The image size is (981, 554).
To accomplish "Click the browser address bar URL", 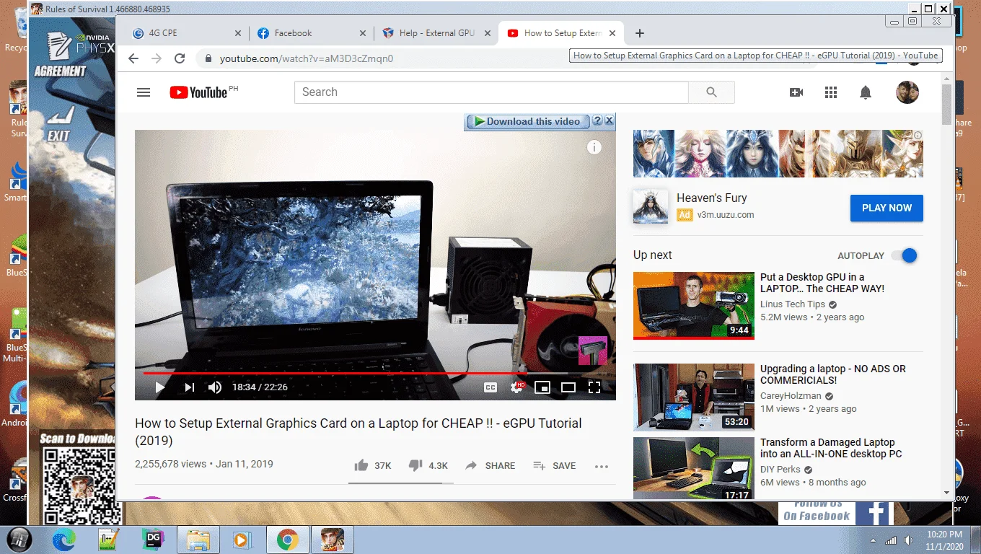I will (307, 58).
